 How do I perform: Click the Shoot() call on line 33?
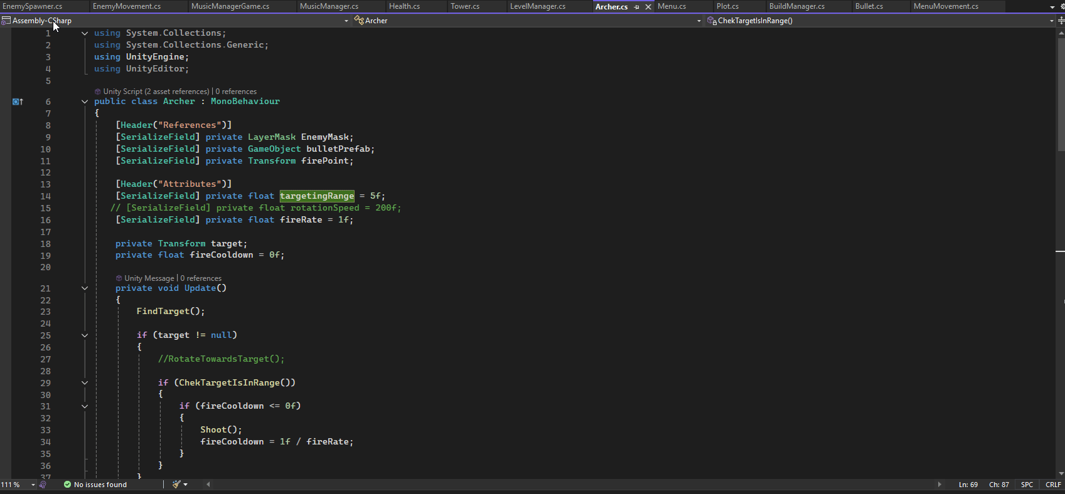pyautogui.click(x=222, y=430)
